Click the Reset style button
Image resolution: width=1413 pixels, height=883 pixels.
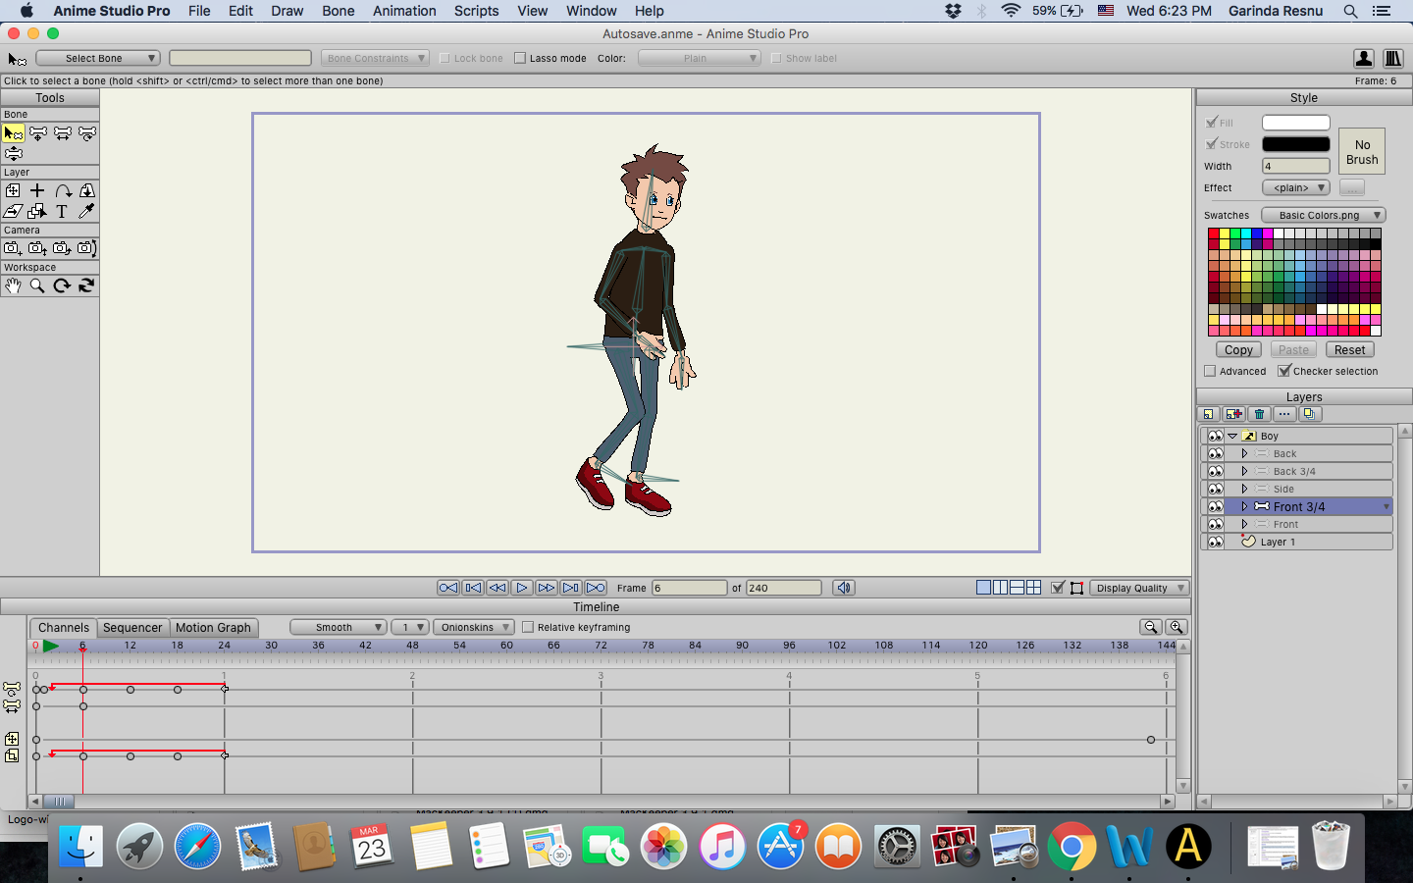point(1349,349)
